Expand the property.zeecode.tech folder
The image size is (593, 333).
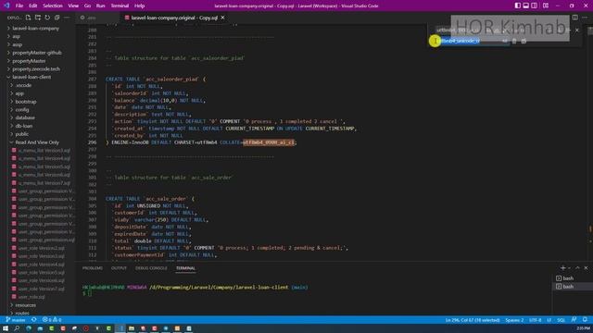36,69
